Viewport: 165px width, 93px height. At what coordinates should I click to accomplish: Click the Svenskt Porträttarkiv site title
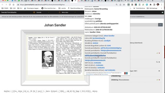click(9, 12)
